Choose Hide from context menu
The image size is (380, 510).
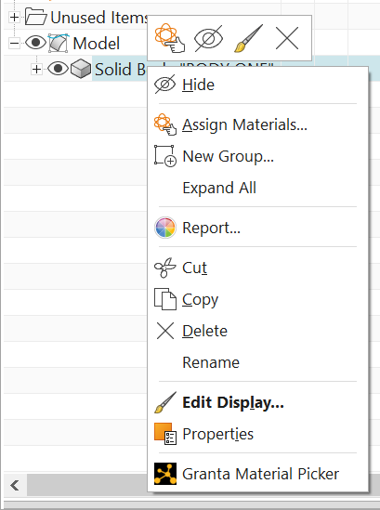point(257,85)
